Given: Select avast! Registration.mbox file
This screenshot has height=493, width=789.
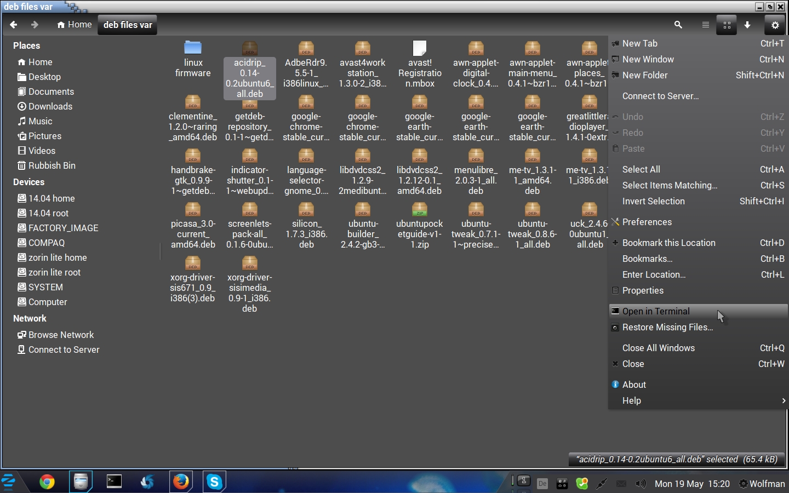Looking at the screenshot, I should [419, 64].
